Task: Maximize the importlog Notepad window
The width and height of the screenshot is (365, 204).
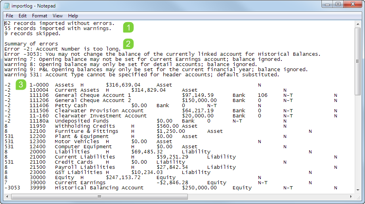Action: [x=338, y=4]
